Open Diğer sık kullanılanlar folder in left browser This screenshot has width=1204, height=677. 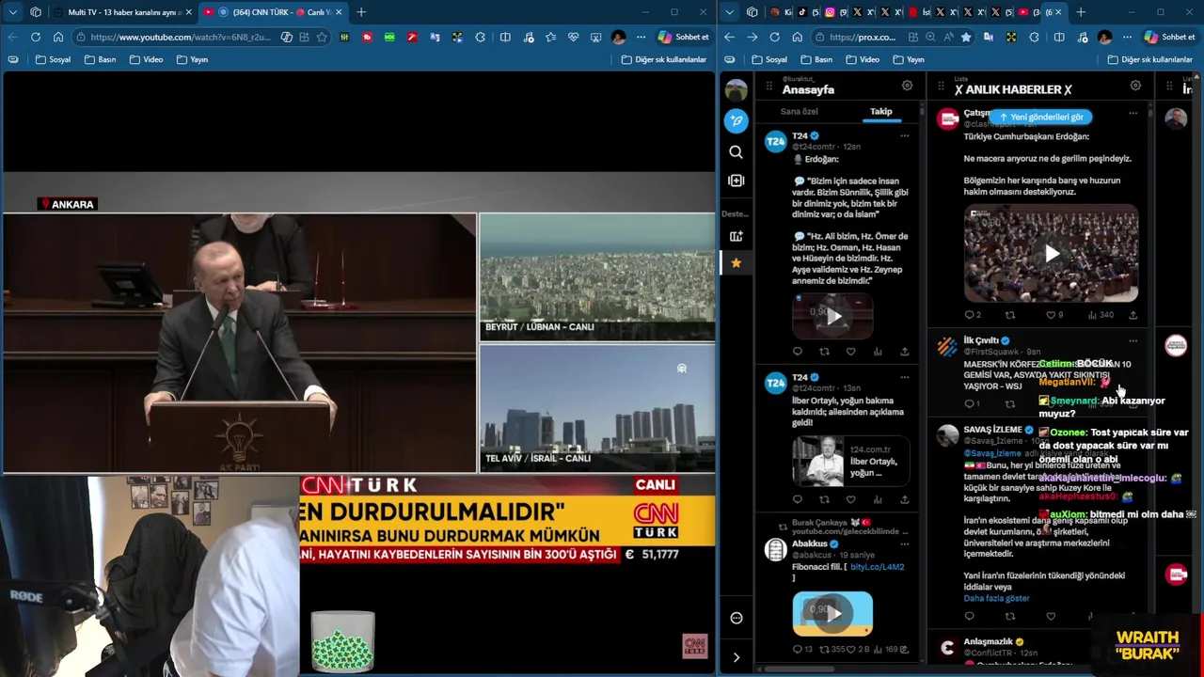click(663, 59)
